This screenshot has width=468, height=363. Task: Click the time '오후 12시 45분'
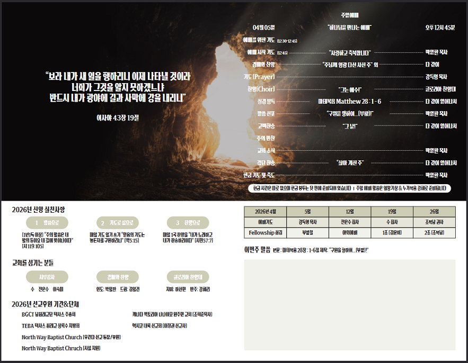[440, 28]
